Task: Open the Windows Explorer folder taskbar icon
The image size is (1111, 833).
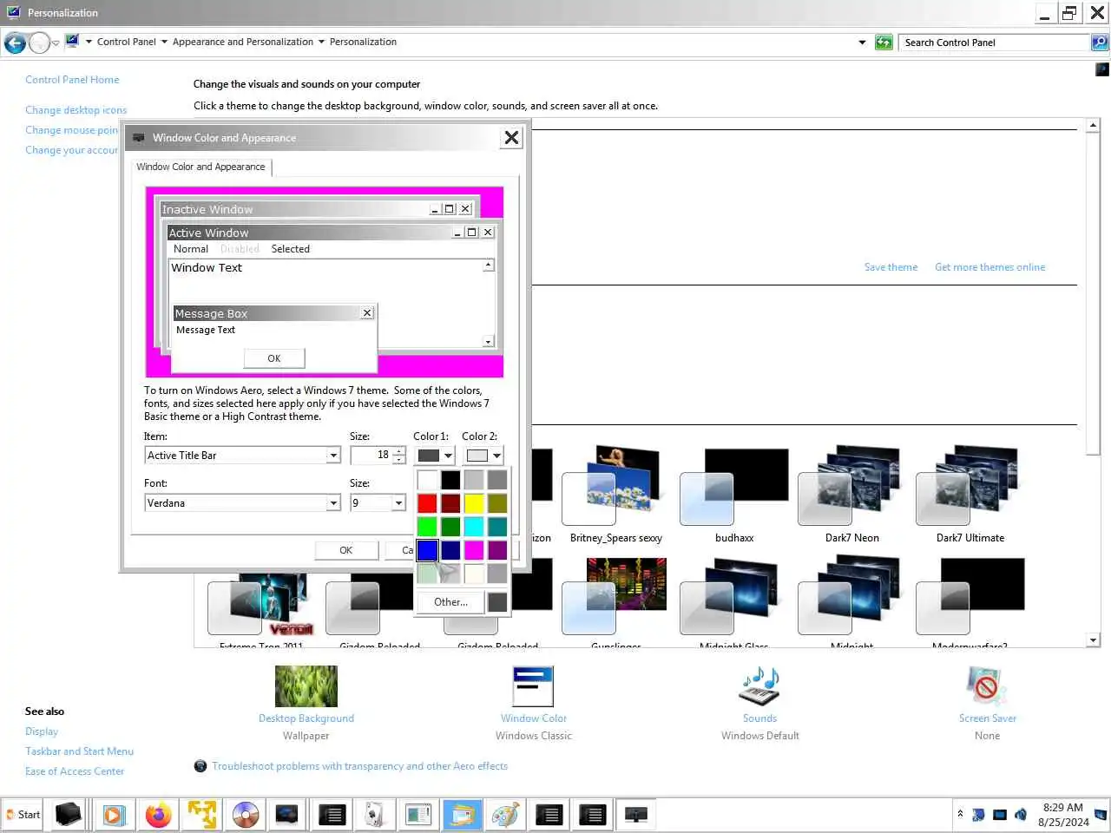Action: (463, 815)
